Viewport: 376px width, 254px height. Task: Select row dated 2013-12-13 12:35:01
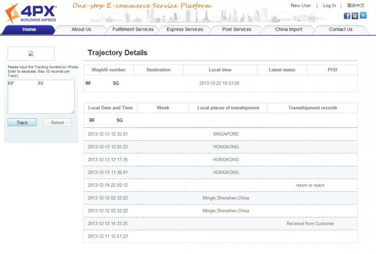[x=221, y=134]
